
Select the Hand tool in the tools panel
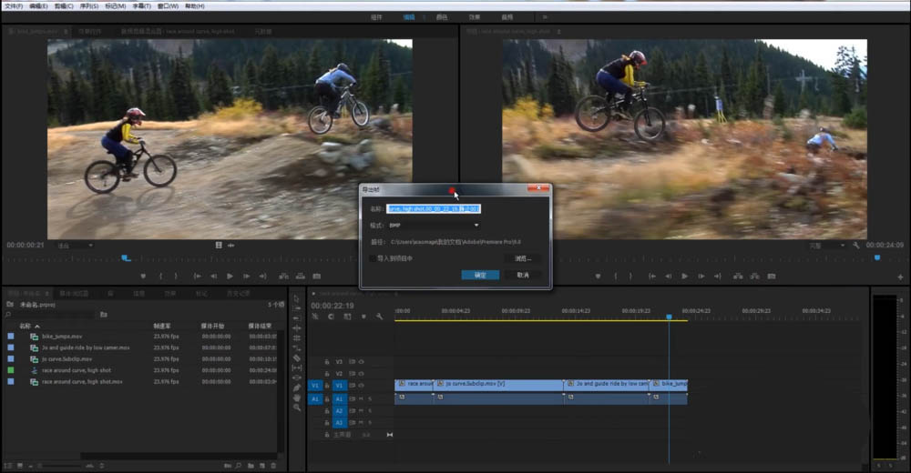click(297, 398)
